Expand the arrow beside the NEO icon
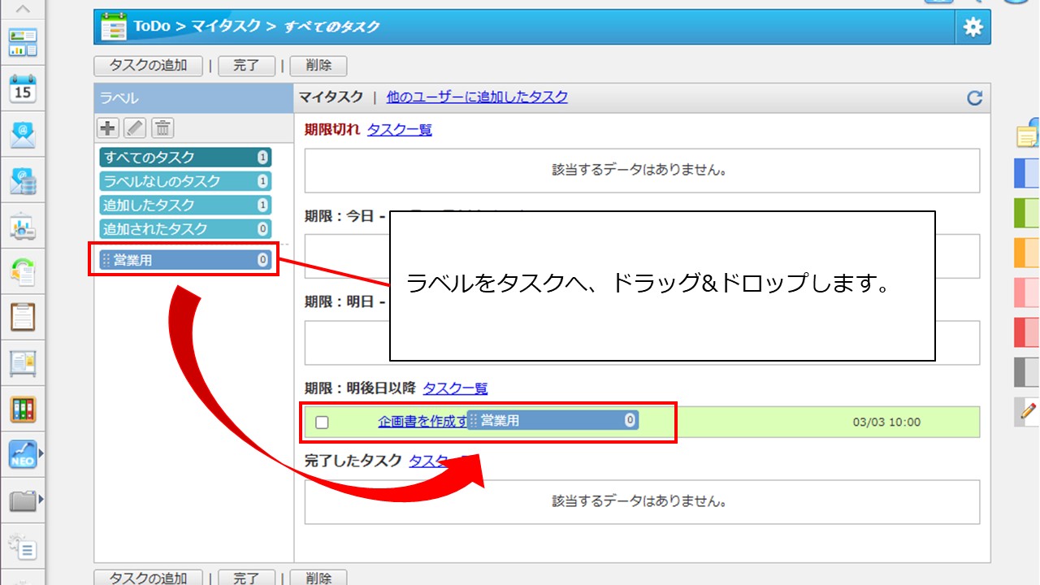1040x585 pixels. pos(41,454)
